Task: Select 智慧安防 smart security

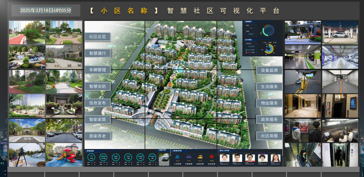Action: (x=97, y=86)
